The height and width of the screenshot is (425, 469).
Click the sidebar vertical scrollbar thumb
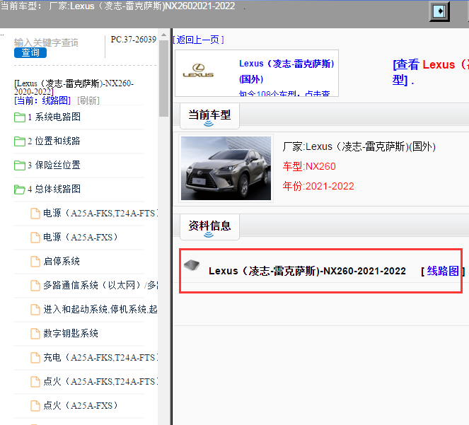pos(163,78)
